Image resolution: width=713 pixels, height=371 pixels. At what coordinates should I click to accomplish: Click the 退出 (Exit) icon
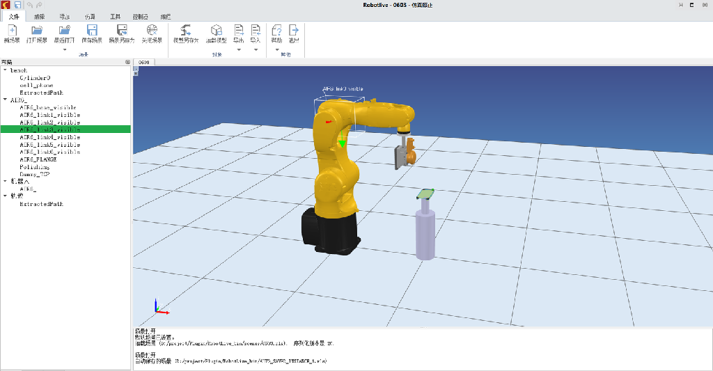(x=294, y=32)
